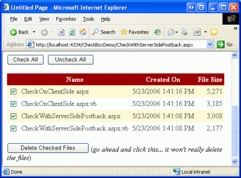241x178 pixels.
Task: Click the title bar window-layout button
Action: pyautogui.click(x=201, y=7)
